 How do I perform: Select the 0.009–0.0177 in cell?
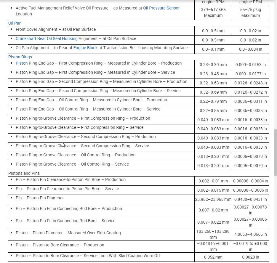[x=251, y=74]
